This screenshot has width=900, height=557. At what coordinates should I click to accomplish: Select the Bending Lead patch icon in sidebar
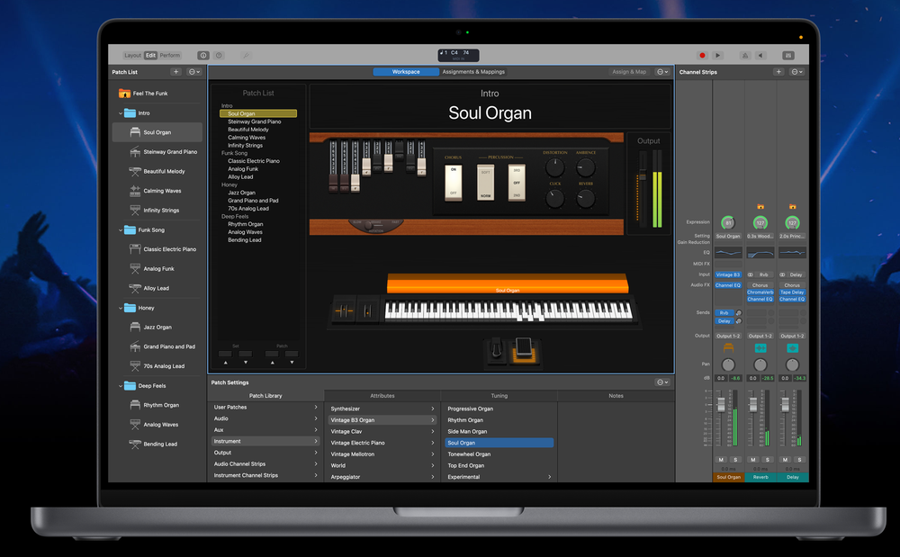pos(135,444)
